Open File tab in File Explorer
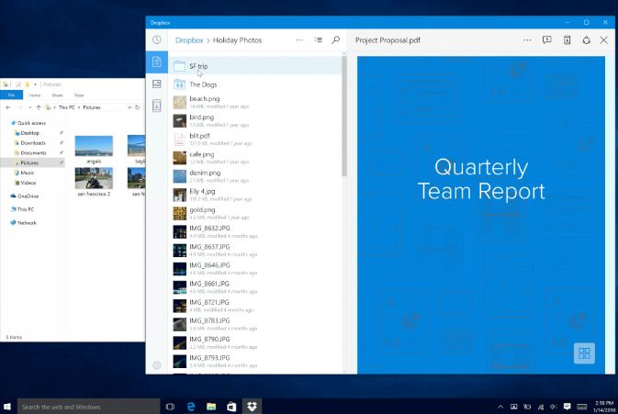The image size is (618, 414). point(11,95)
